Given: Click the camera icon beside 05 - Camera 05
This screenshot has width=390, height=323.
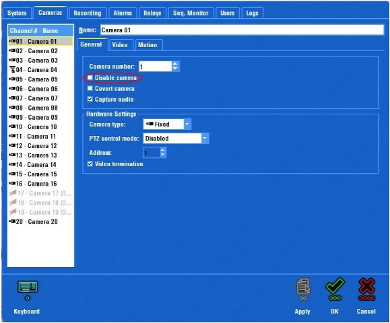Looking at the screenshot, I should (x=12, y=79).
